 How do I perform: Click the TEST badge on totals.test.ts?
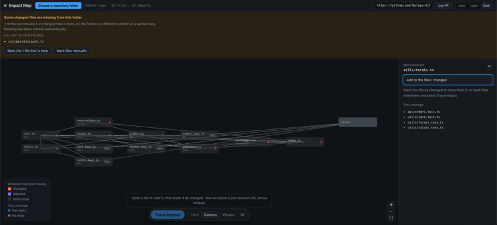[107, 162]
